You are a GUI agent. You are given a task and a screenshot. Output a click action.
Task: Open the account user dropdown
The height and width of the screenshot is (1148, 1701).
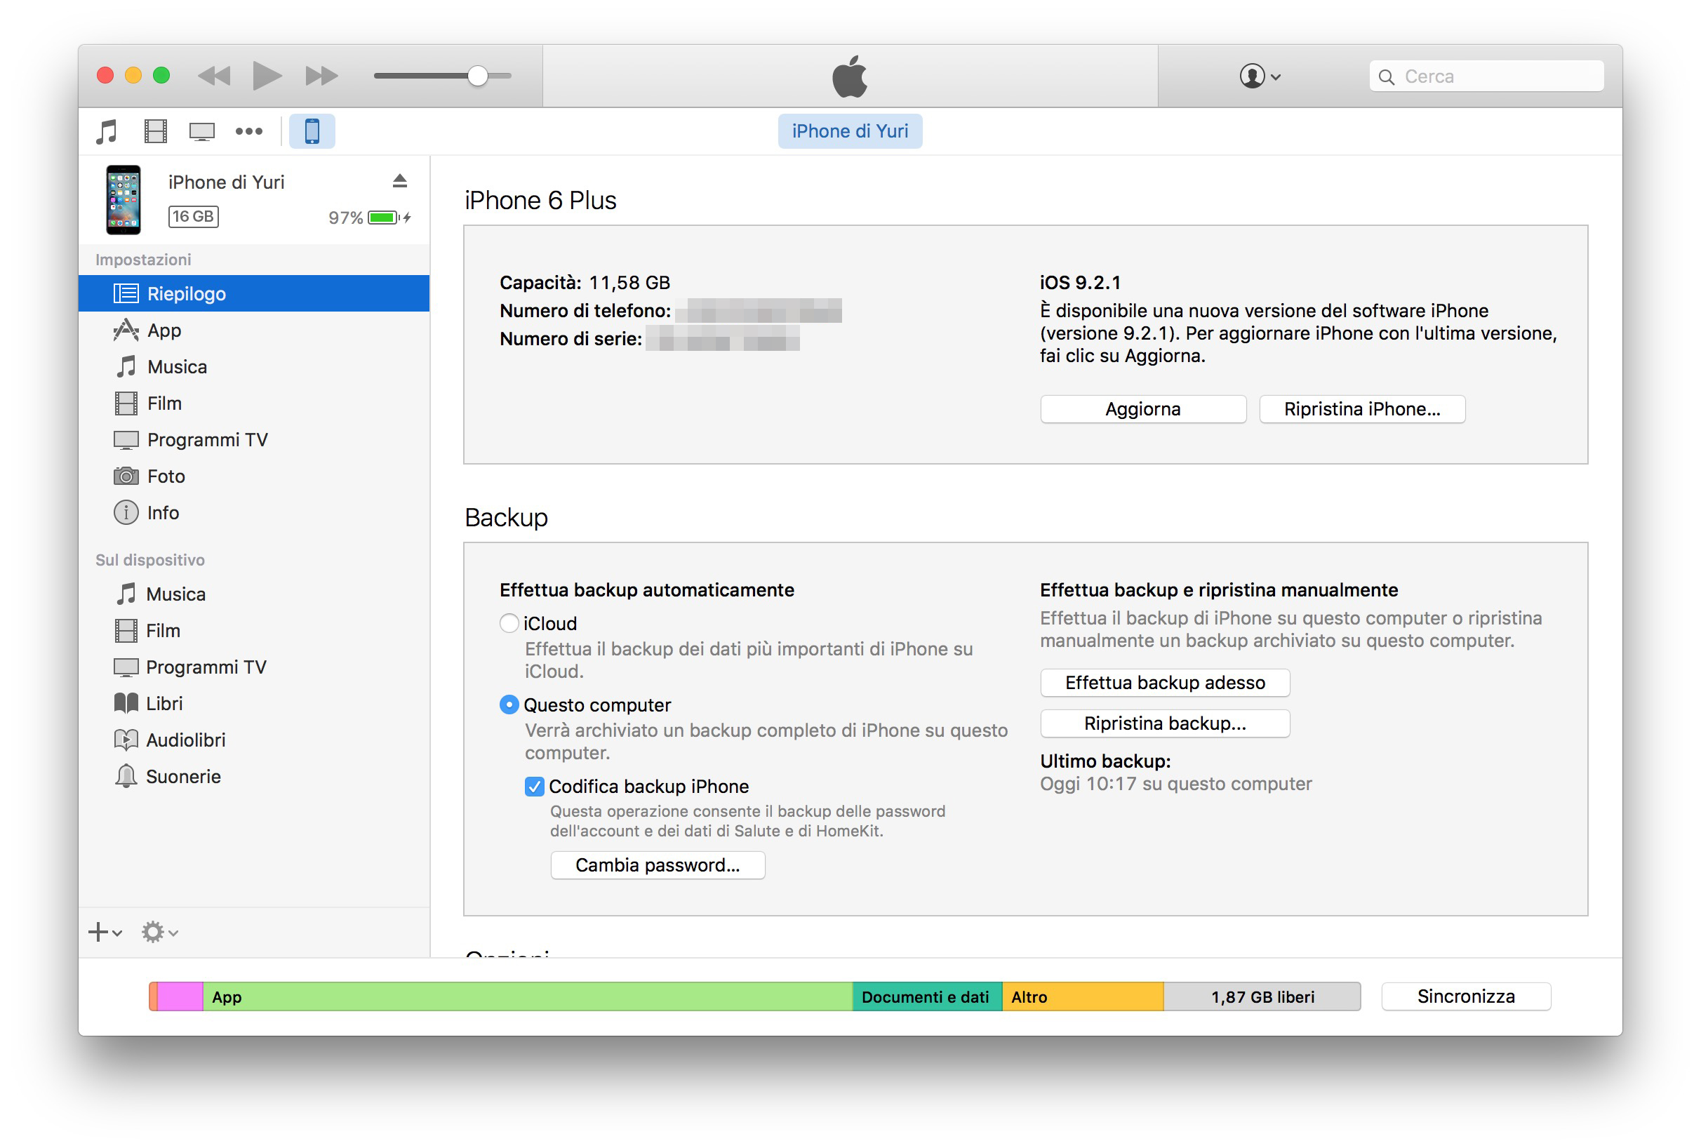pos(1259,76)
